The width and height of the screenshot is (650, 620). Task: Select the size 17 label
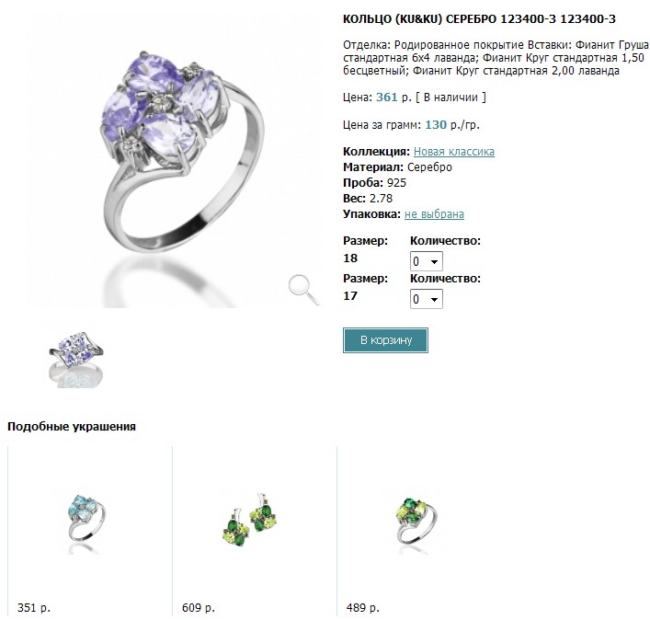[x=350, y=295]
